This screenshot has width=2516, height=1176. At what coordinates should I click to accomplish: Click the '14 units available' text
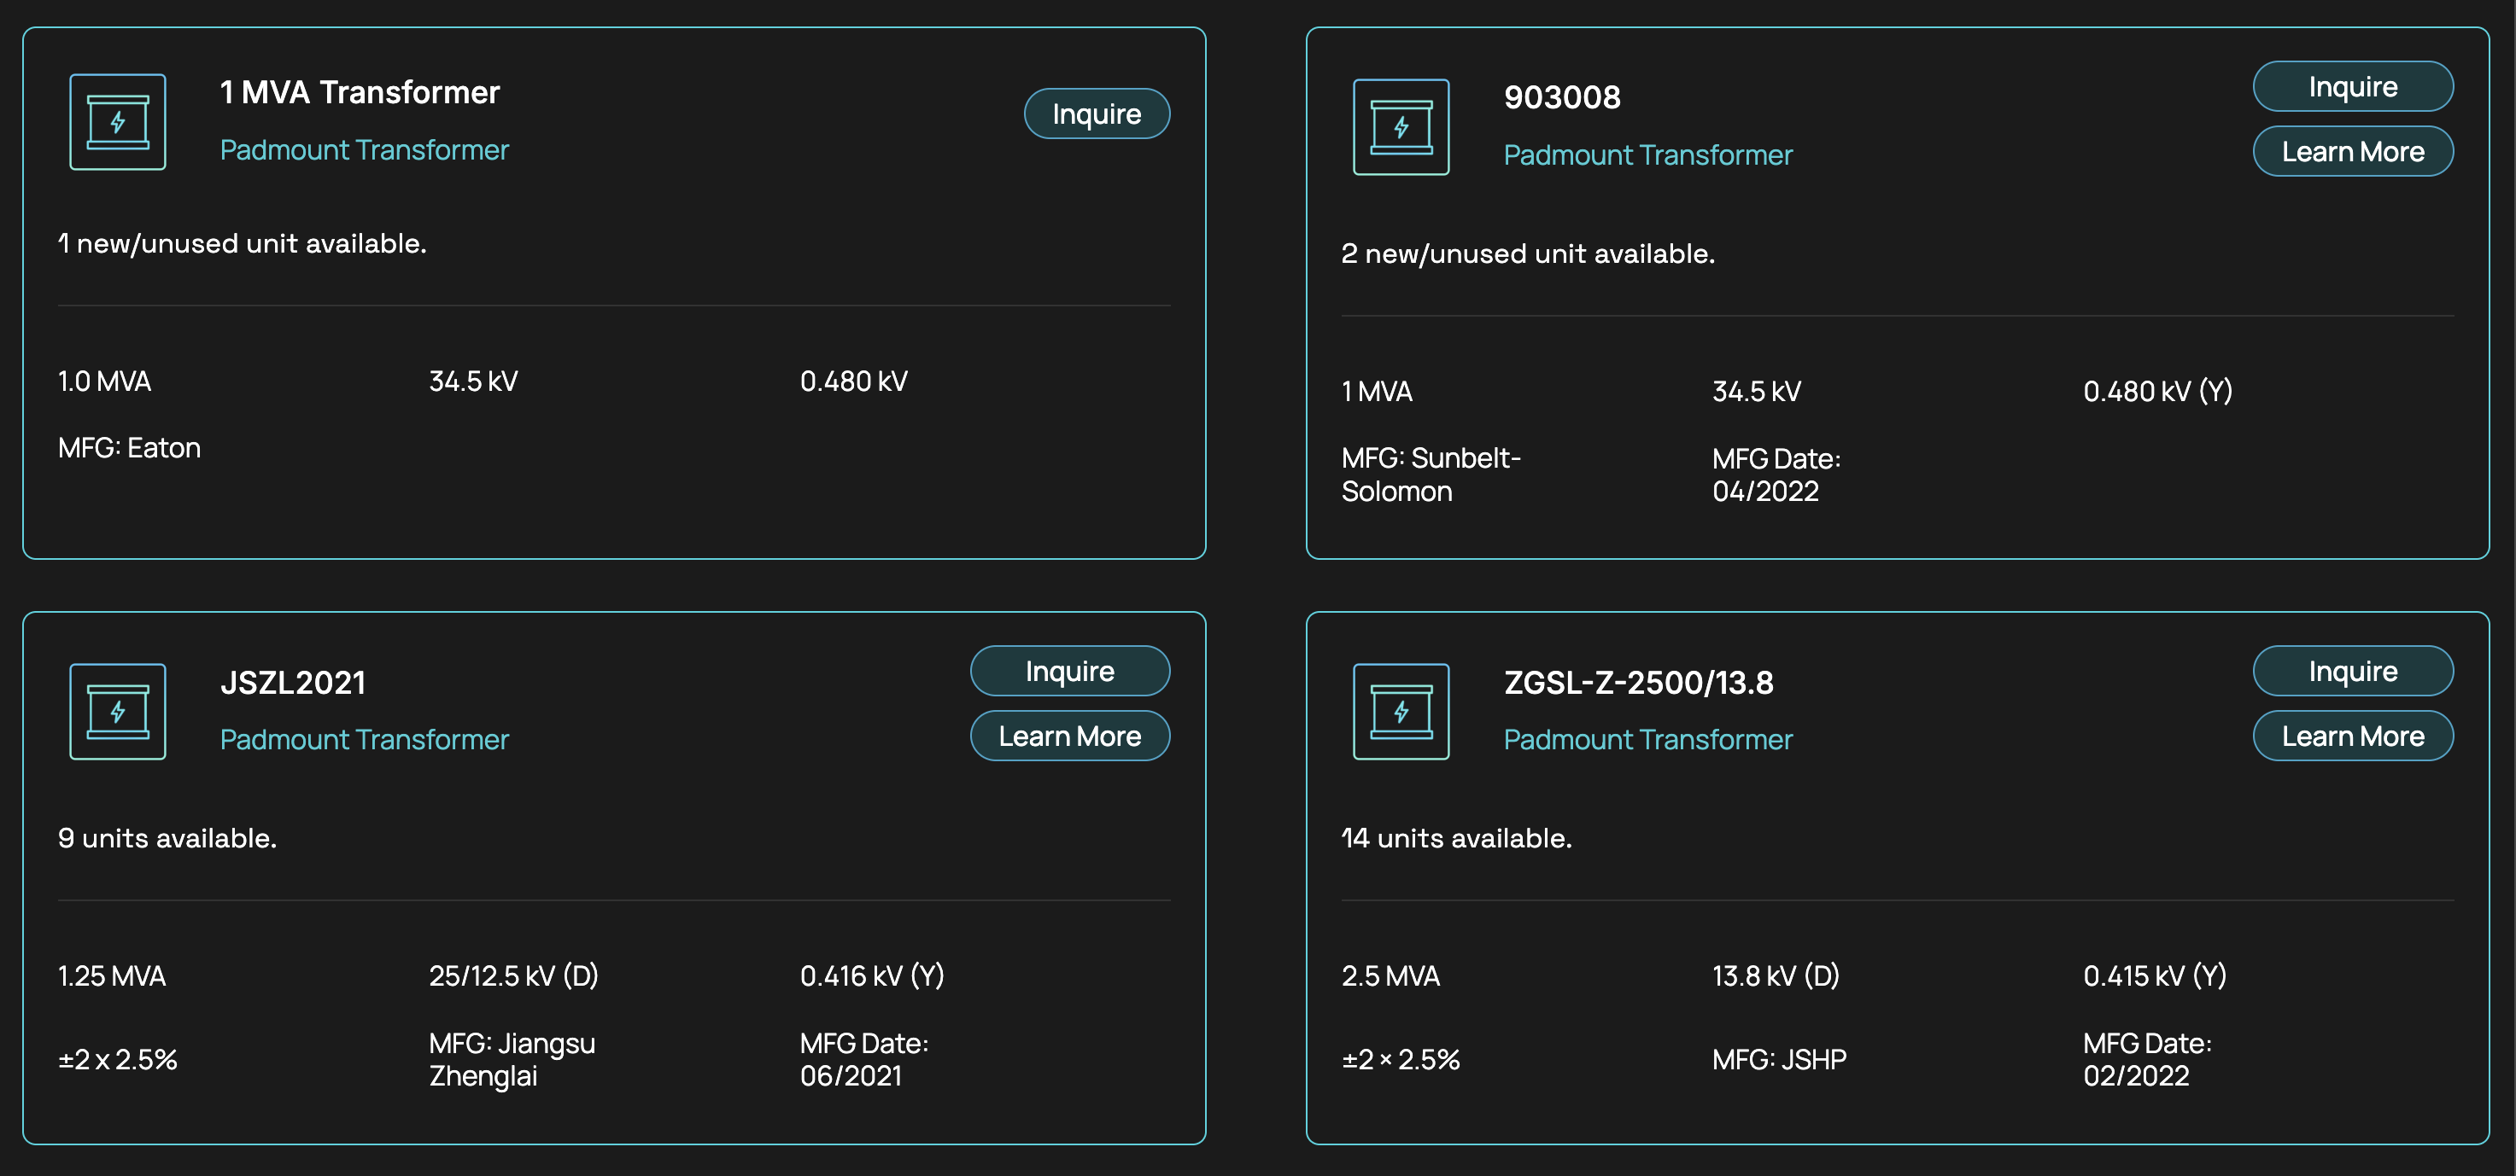click(1456, 837)
